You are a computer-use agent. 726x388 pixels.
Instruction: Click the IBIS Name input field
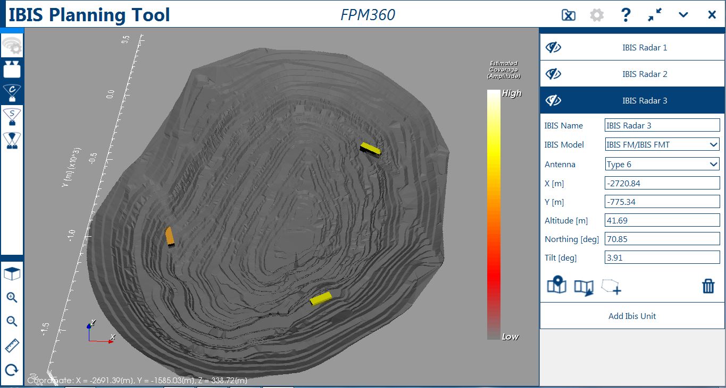pyautogui.click(x=663, y=125)
